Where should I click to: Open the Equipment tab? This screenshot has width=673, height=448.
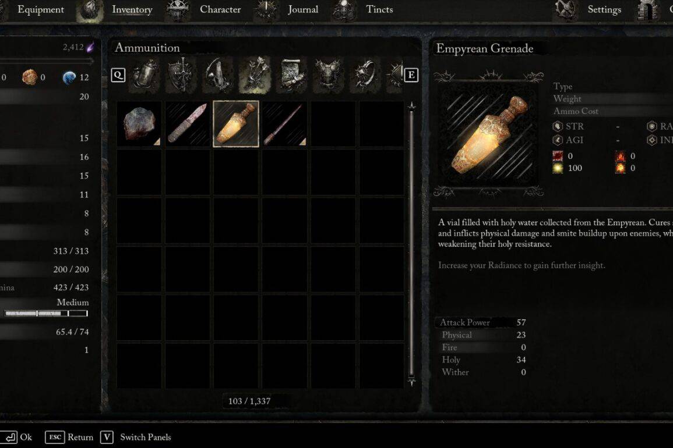40,9
